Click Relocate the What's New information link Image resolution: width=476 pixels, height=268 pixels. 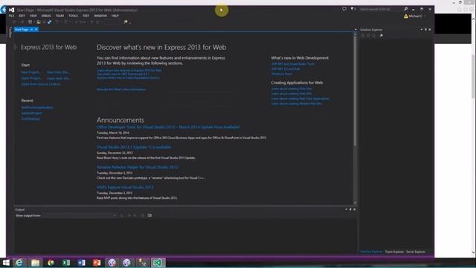pyautogui.click(x=121, y=89)
